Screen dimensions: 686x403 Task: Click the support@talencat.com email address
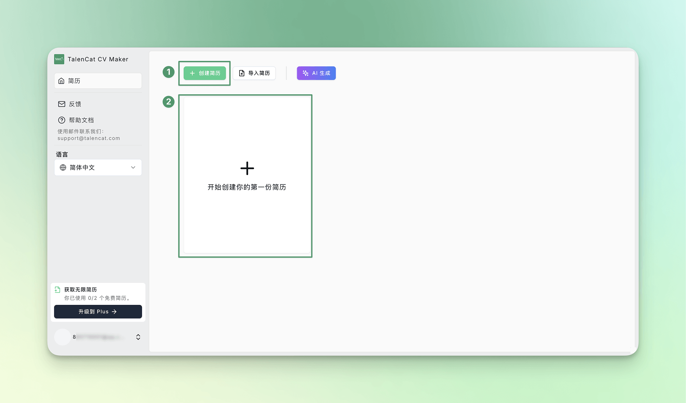pos(89,138)
